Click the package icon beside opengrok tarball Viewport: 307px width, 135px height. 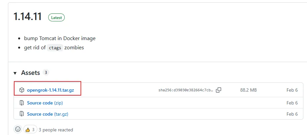click(x=21, y=90)
